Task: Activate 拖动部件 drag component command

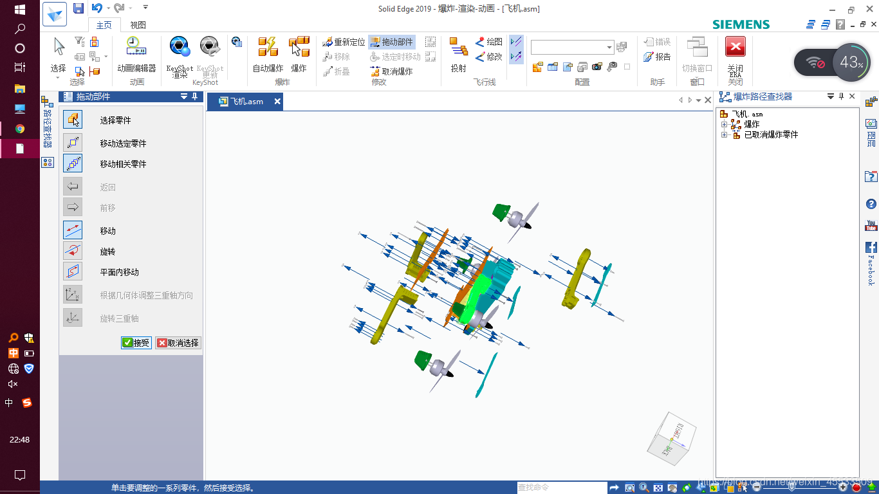Action: click(392, 42)
